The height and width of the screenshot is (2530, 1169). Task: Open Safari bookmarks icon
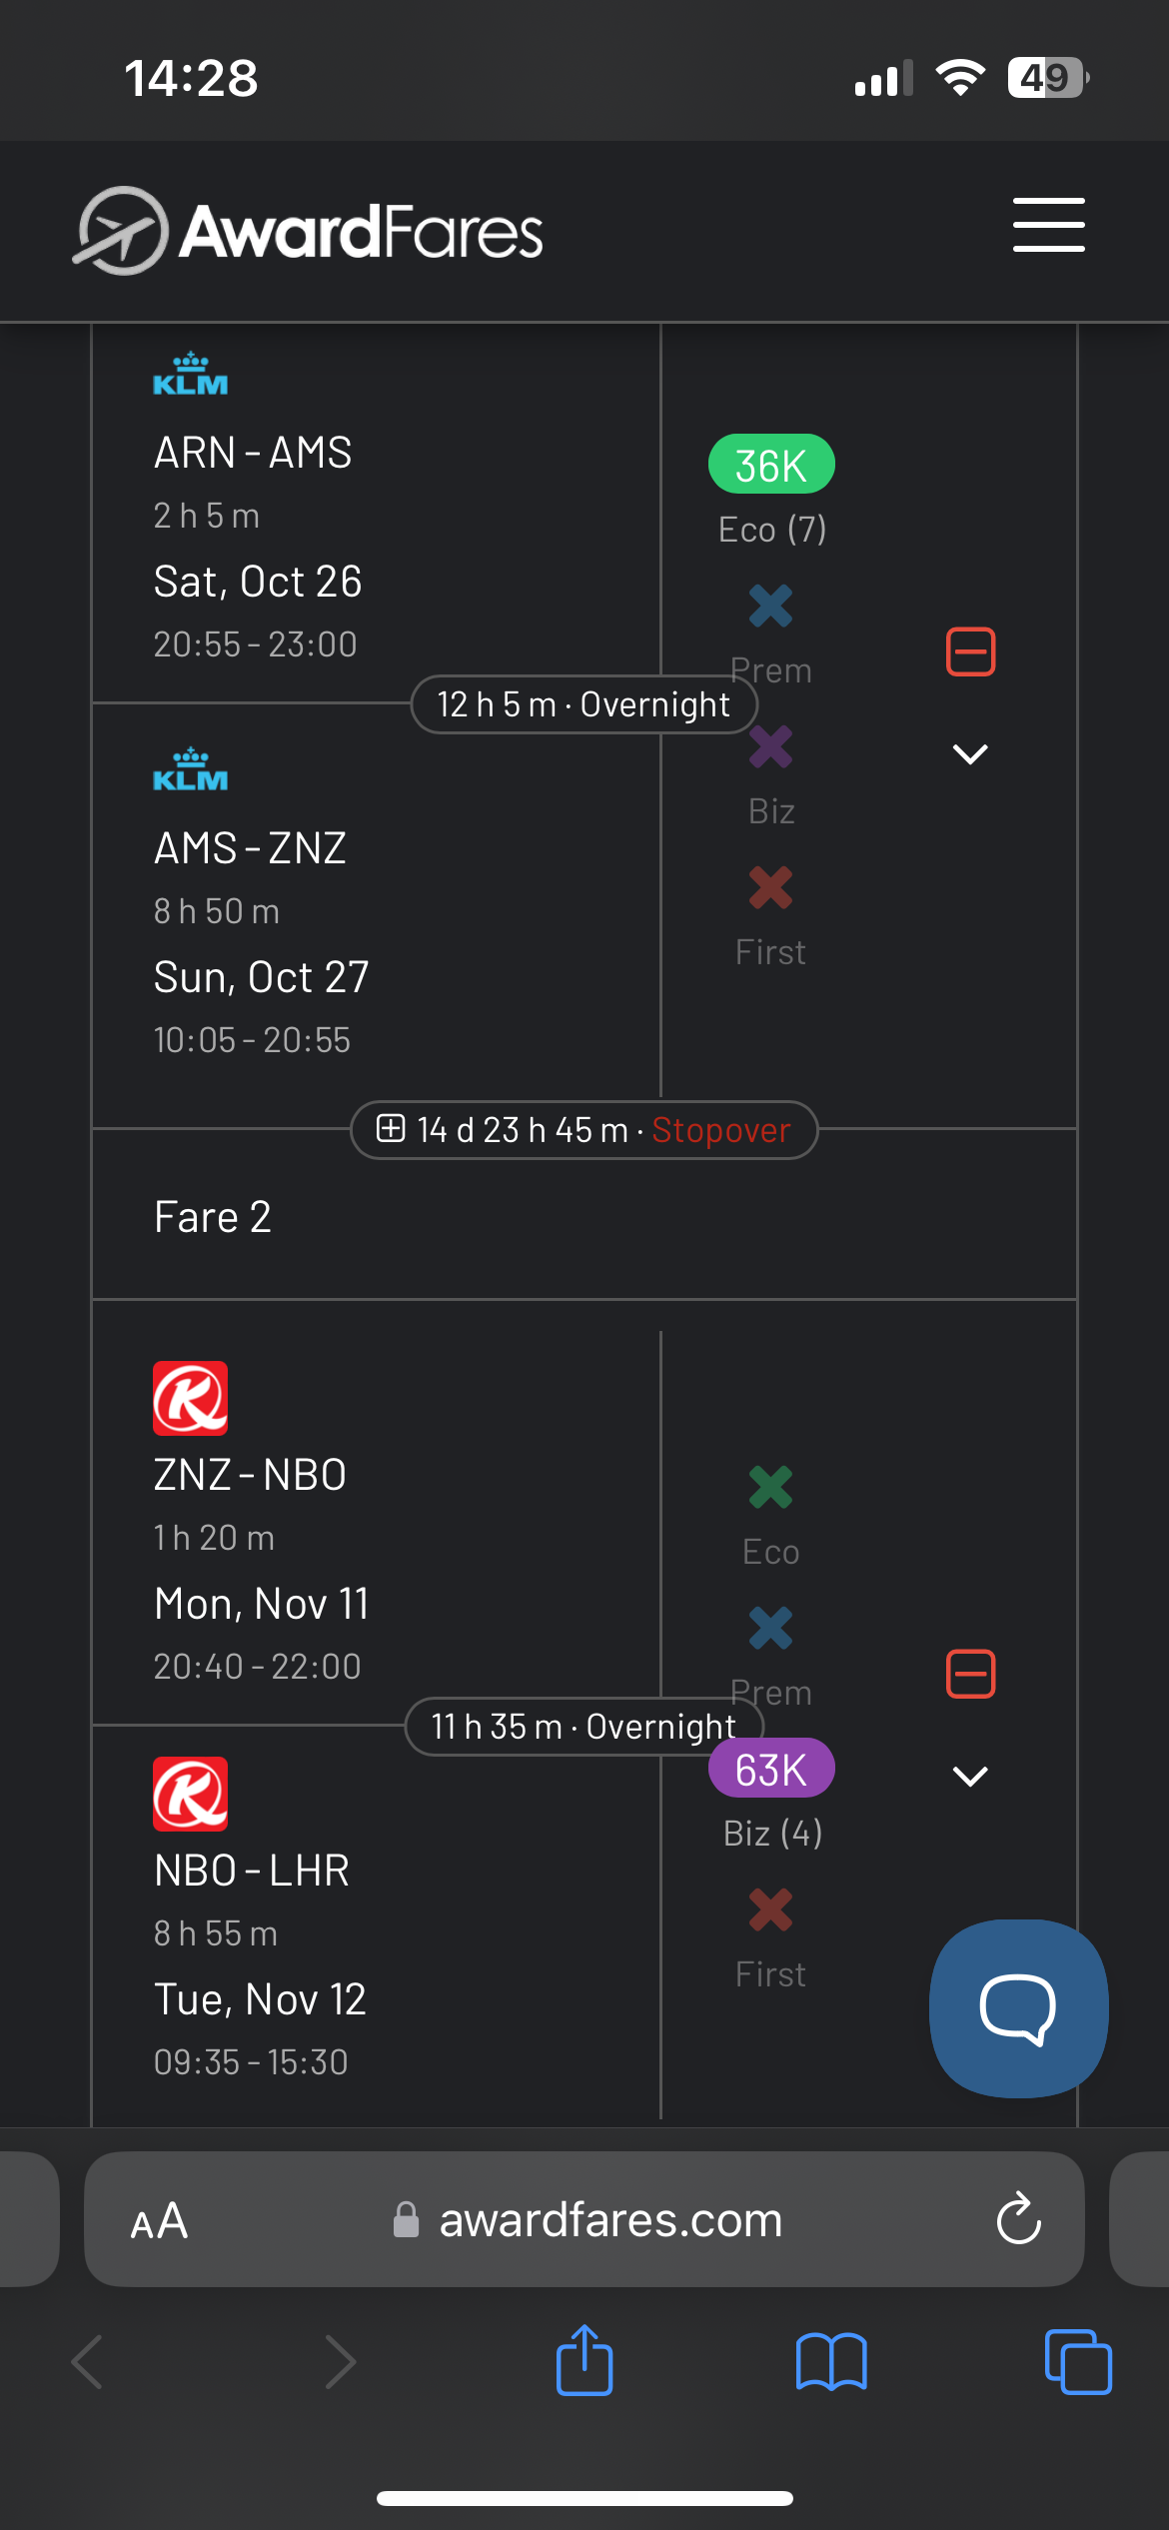click(x=831, y=2362)
